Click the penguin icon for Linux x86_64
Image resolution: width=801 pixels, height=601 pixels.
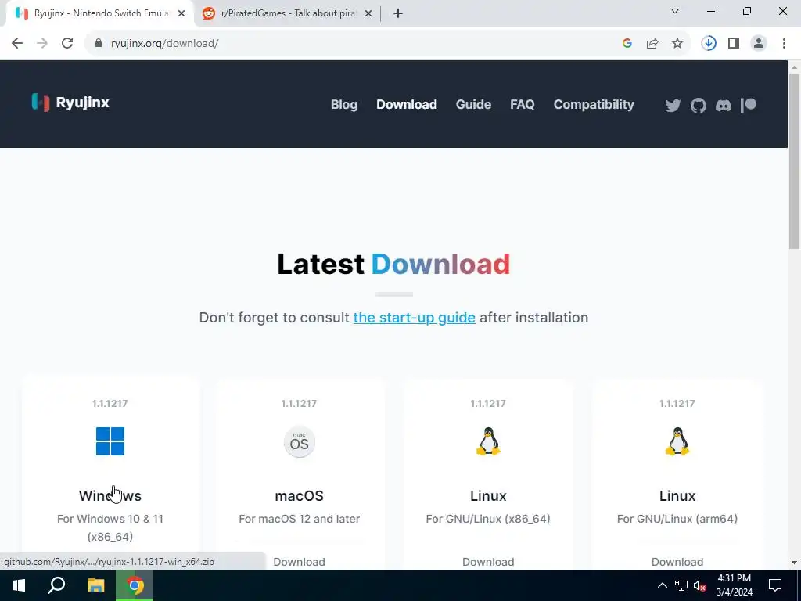coord(488,441)
